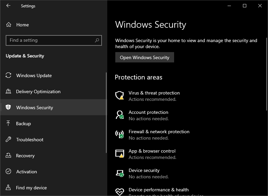Open the Firewall & network protection link
268x196 pixels.
(159, 132)
